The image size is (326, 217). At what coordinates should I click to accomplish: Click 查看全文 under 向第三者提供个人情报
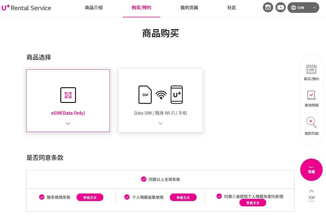click(253, 203)
